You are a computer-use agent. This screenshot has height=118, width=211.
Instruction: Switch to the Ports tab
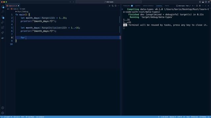167,6
